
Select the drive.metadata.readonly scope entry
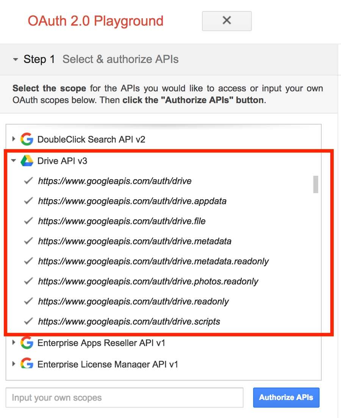[x=153, y=261]
